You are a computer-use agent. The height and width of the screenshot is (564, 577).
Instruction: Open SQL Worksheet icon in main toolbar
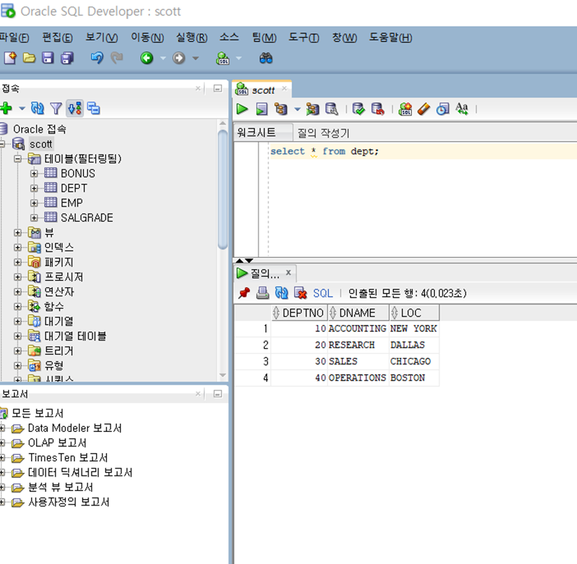tap(223, 58)
